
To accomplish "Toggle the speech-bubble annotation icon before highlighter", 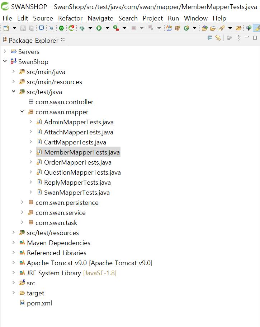I will click(249, 28).
